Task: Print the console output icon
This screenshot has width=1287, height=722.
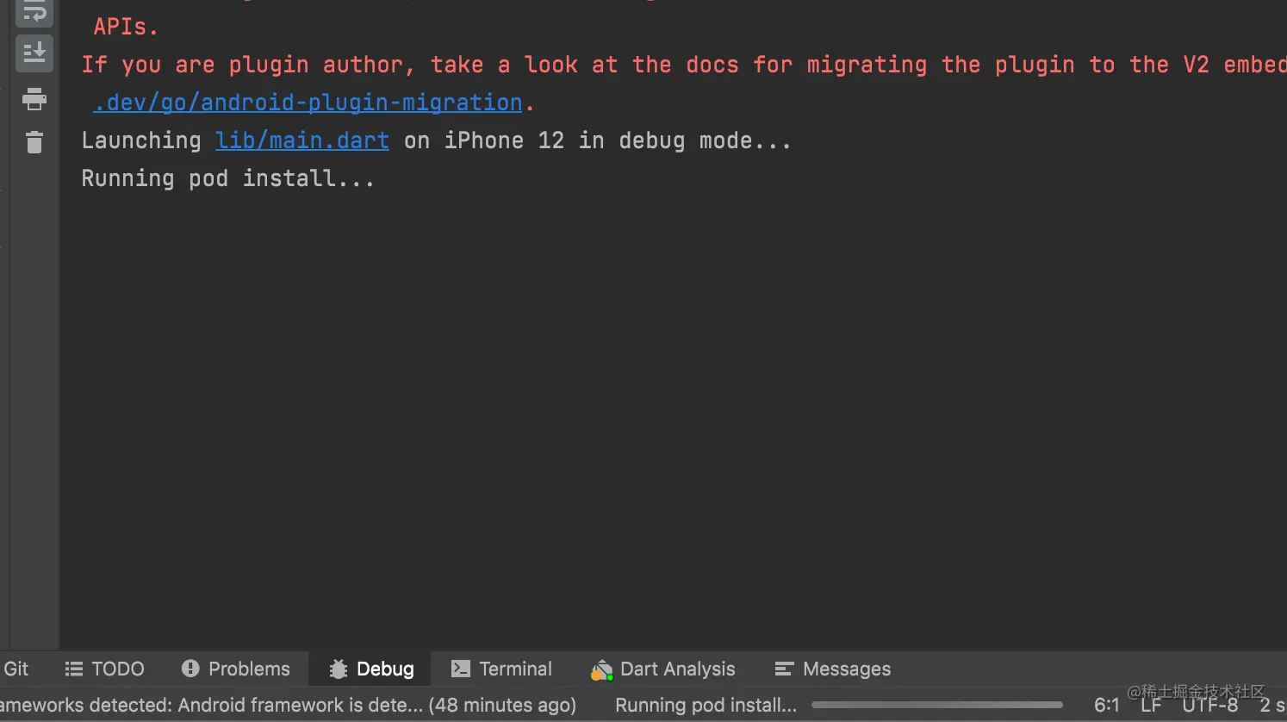Action: click(34, 99)
